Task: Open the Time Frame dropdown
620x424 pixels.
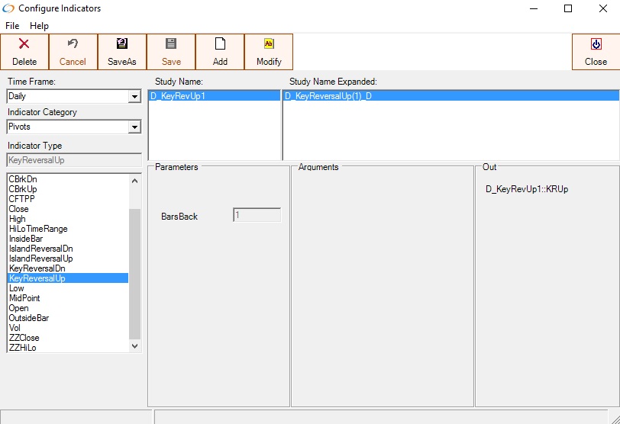Action: click(x=134, y=97)
